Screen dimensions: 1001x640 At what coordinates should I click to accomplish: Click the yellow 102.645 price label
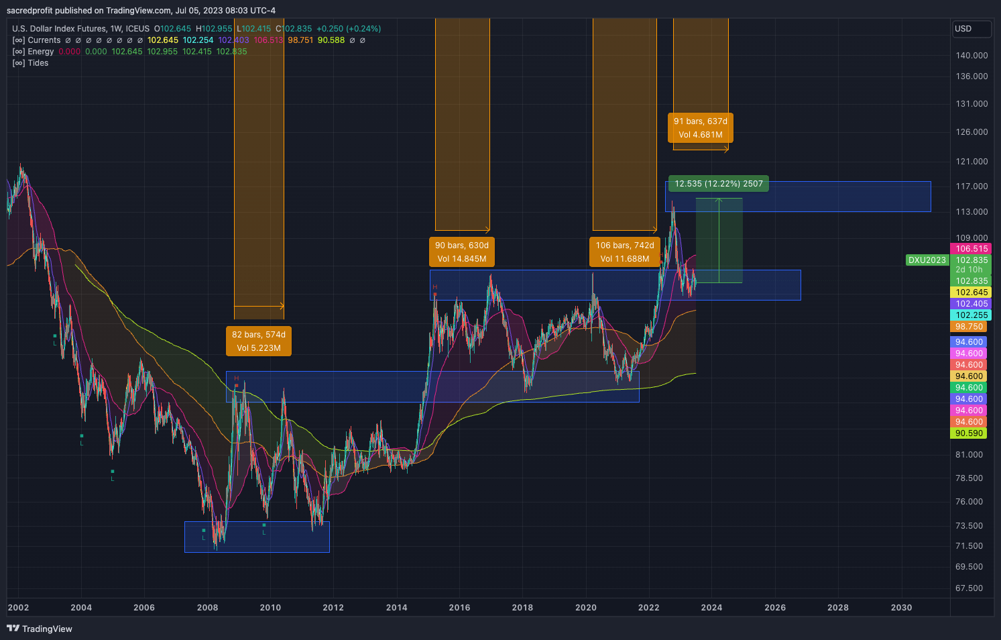coord(971,292)
